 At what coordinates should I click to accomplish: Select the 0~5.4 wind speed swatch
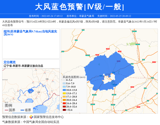pyautogui.click(x=64, y=80)
